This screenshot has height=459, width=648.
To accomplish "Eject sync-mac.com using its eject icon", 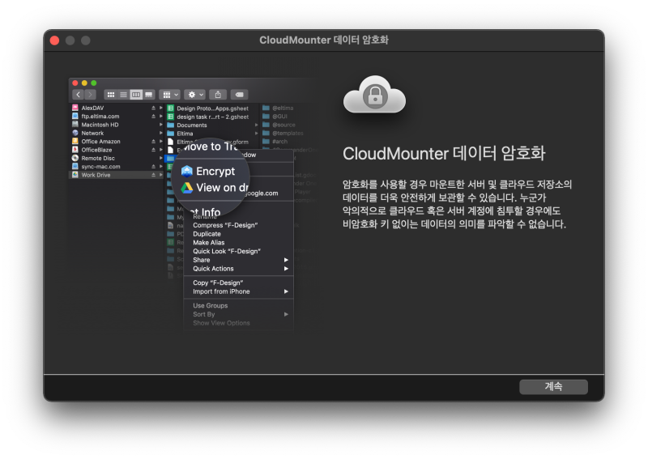I will [153, 167].
